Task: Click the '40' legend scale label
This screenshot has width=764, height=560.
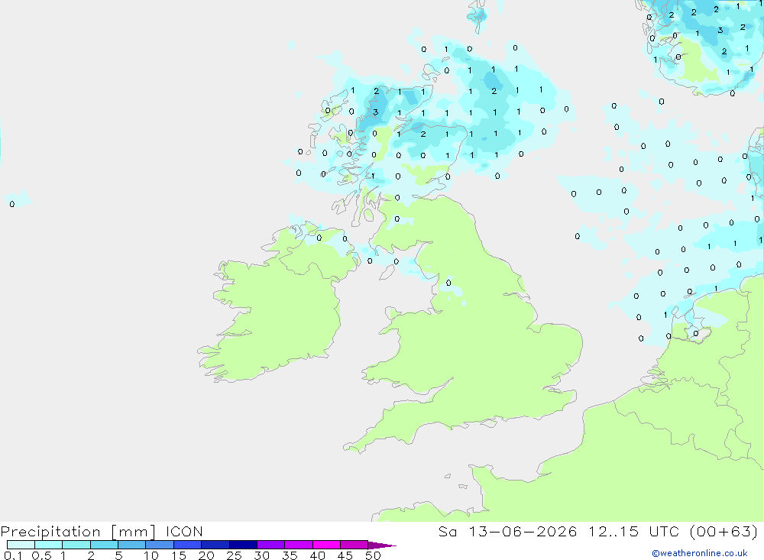Action: (x=318, y=555)
